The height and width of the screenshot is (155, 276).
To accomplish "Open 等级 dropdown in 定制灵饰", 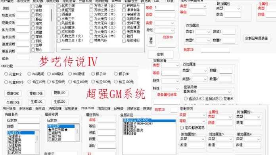I will point(197,121).
